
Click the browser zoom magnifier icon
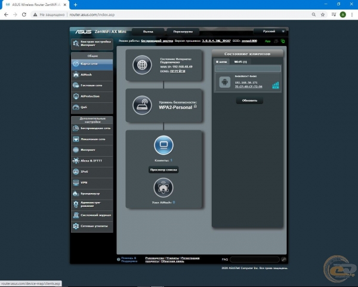pyautogui.click(x=314, y=14)
